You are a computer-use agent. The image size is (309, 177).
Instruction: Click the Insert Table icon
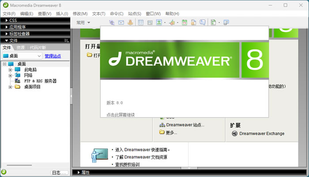click(x=141, y=23)
